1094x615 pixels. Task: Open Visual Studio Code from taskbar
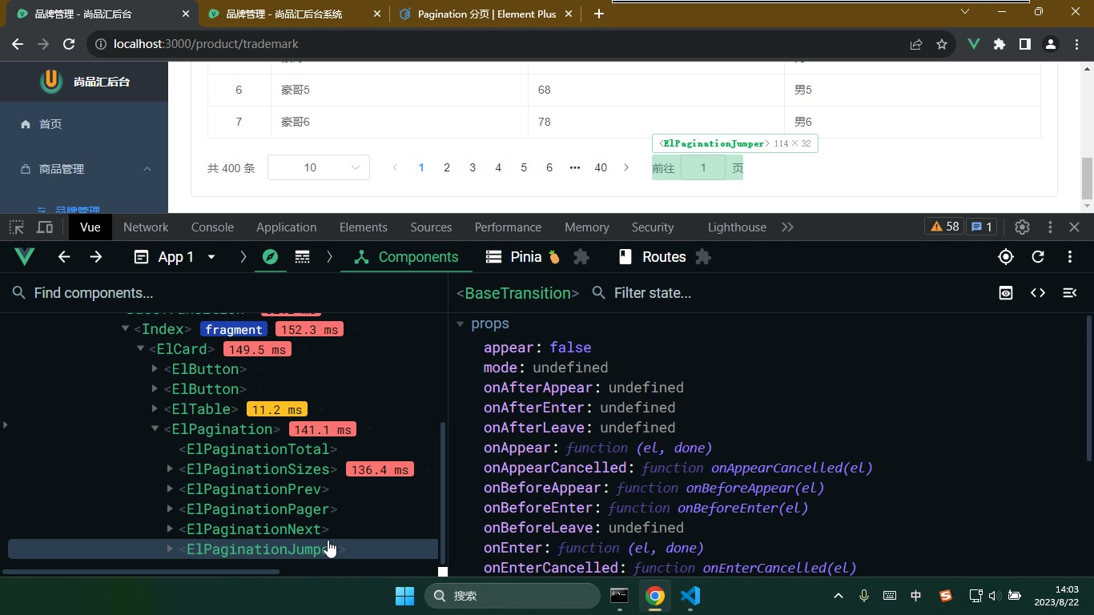pyautogui.click(x=690, y=596)
